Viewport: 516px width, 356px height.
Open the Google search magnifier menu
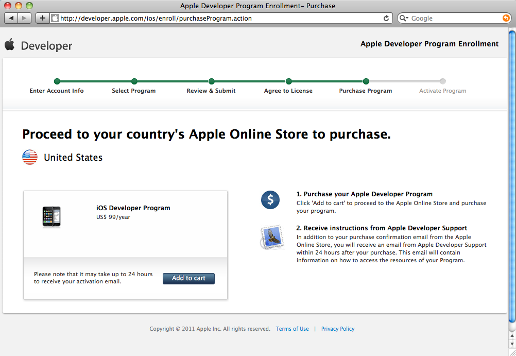404,18
